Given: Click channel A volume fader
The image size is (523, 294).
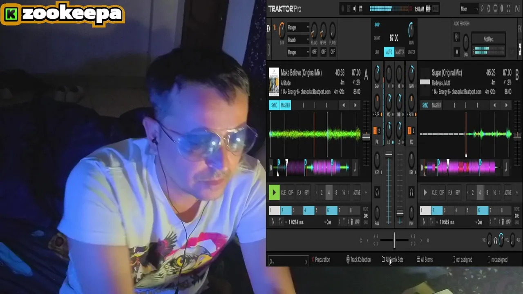Looking at the screenshot, I should [x=389, y=154].
